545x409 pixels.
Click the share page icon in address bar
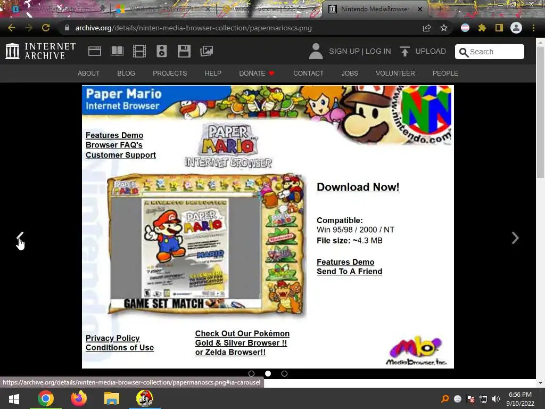tap(427, 28)
